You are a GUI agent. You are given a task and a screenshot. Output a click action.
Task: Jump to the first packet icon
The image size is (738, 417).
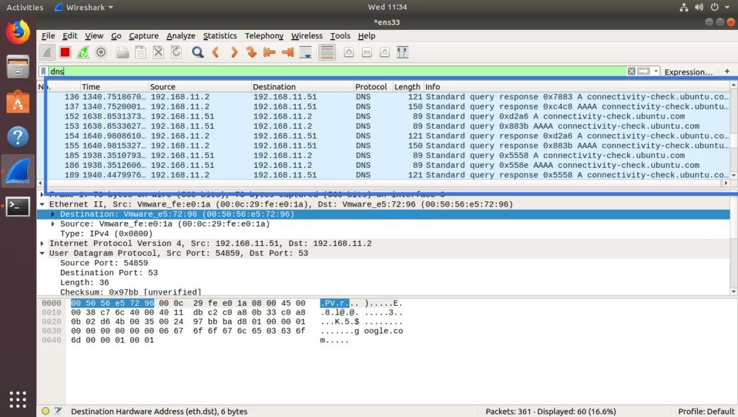[x=269, y=52]
